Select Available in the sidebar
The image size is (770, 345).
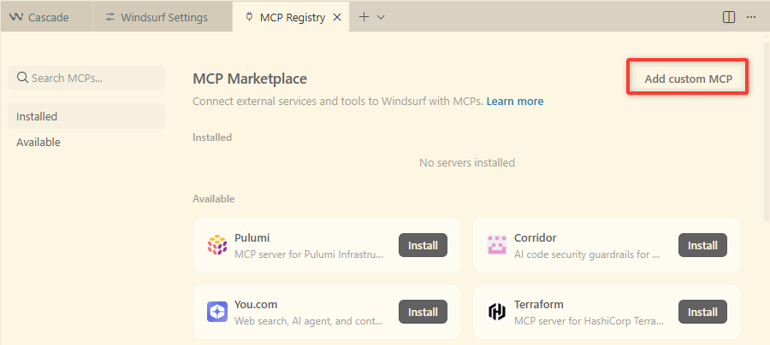[86, 142]
